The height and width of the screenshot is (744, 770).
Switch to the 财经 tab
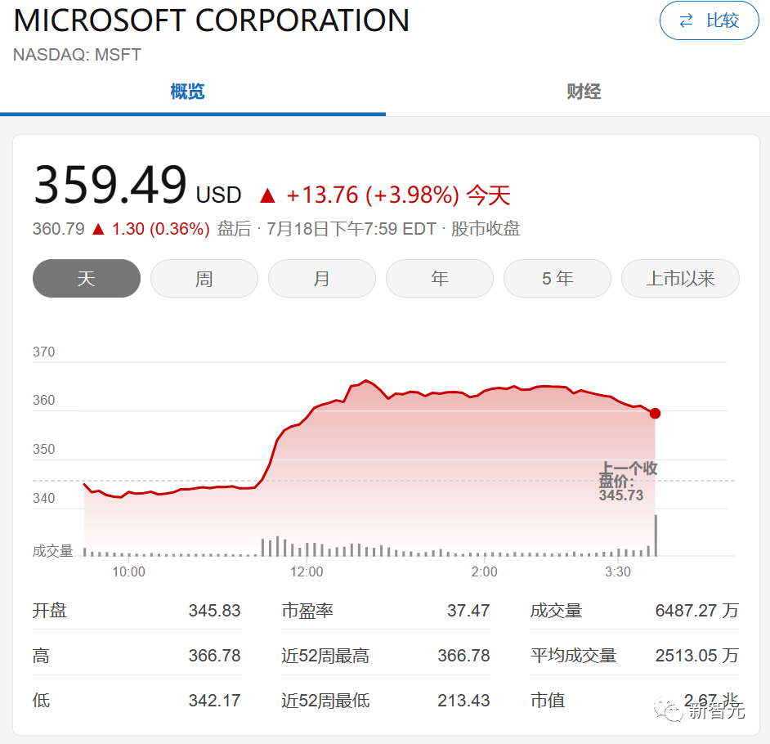pyautogui.click(x=584, y=92)
